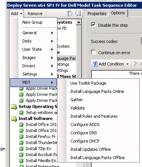Select Install Language Packs Offline
142x167 pixels.
pyautogui.click(x=99, y=158)
